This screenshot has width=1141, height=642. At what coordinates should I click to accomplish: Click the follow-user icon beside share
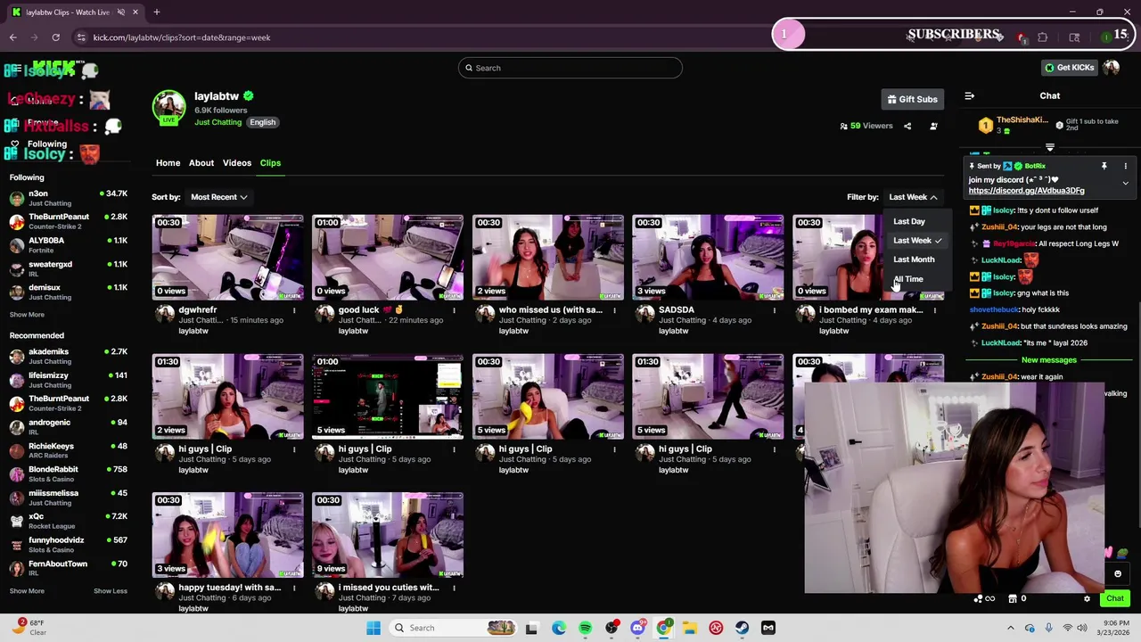pyautogui.click(x=933, y=126)
